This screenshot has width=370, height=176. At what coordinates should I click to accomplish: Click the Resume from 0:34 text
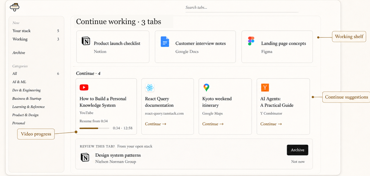[x=94, y=121]
